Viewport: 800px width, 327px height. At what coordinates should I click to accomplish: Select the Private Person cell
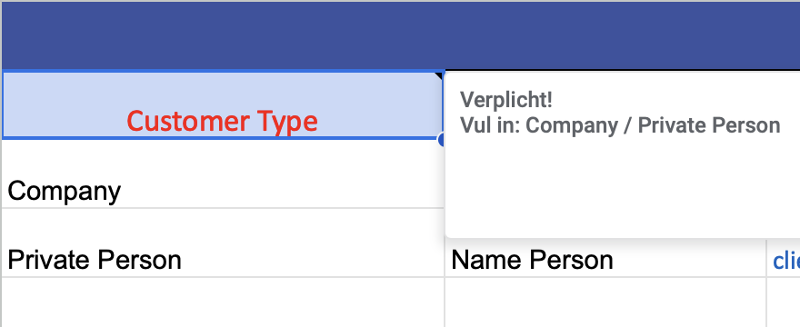click(x=223, y=243)
